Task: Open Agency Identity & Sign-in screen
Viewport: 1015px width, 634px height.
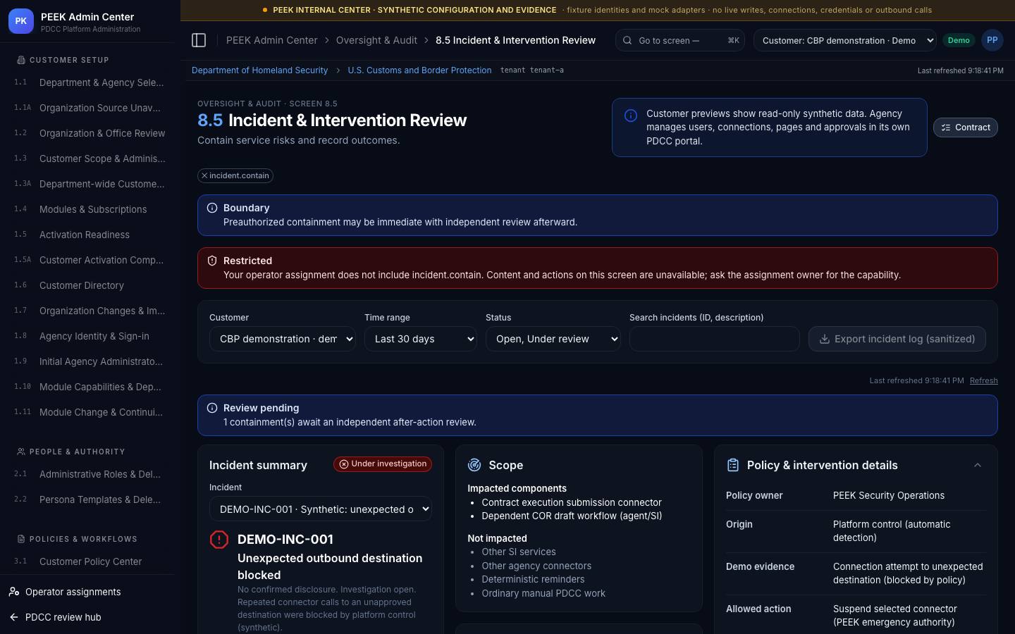Action: pyautogui.click(x=90, y=336)
